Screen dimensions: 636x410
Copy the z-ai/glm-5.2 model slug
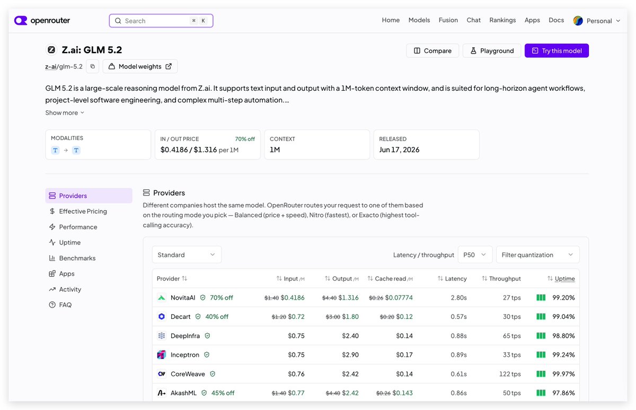[x=93, y=66]
